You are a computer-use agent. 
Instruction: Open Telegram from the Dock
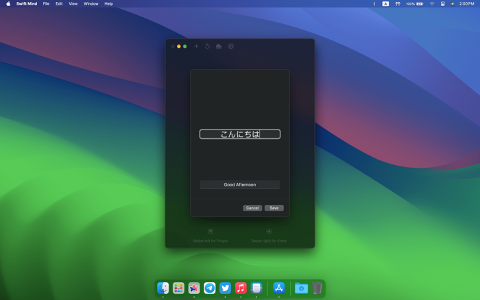point(210,288)
